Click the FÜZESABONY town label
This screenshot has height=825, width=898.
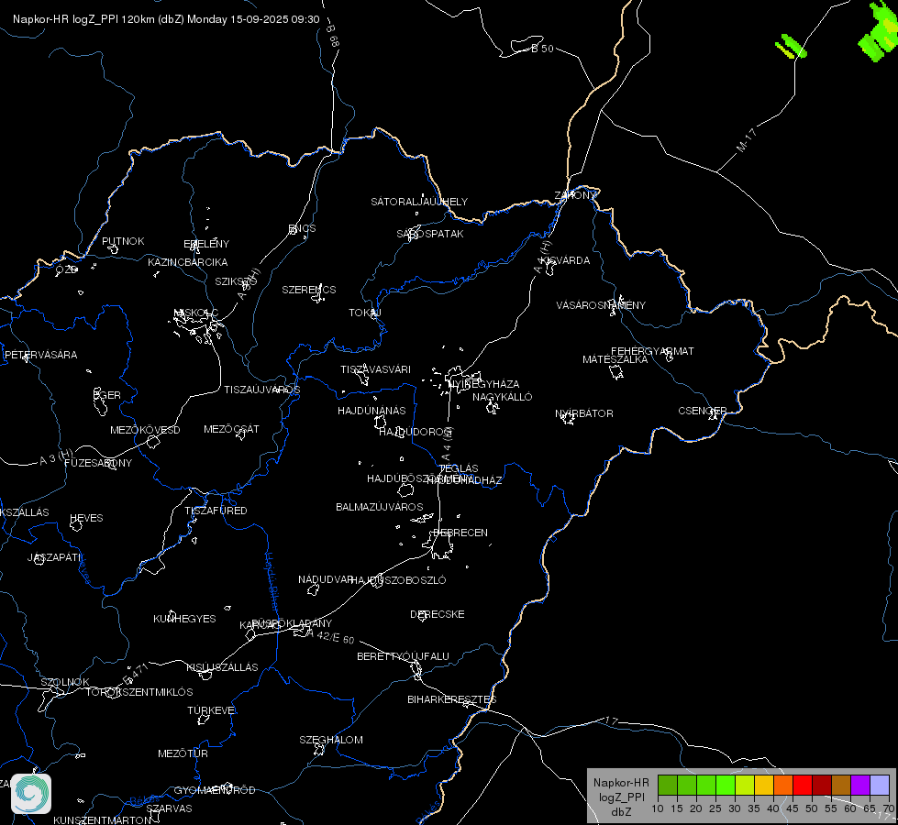[98, 463]
